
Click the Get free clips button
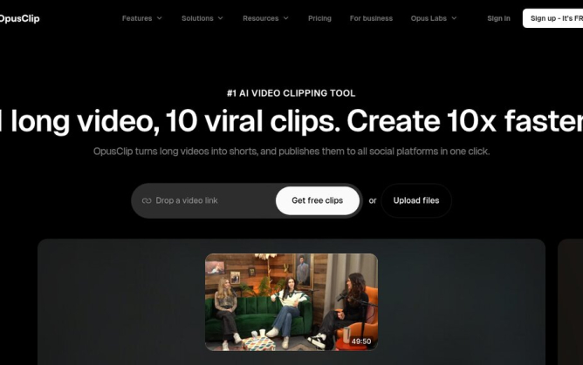(318, 200)
